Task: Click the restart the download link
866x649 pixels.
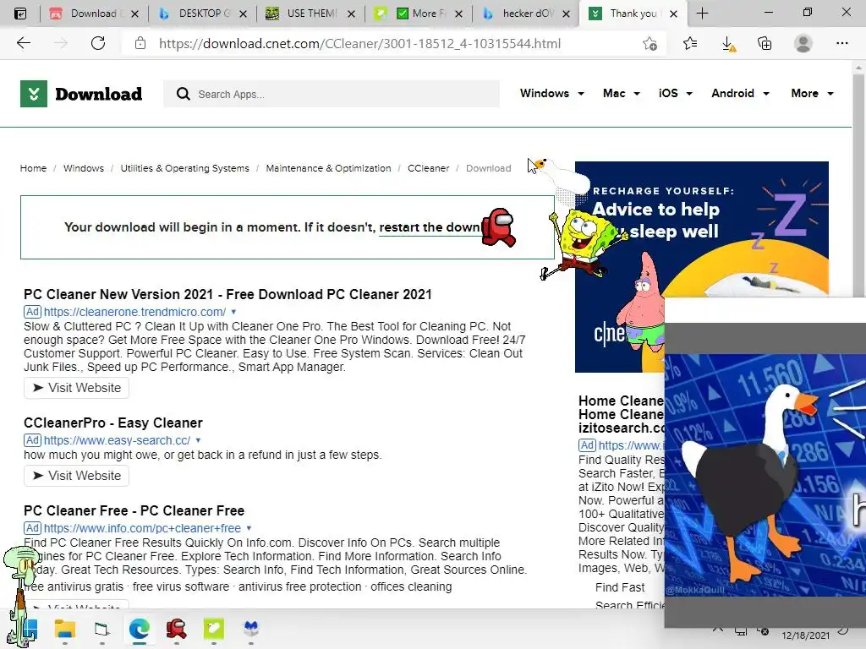Action: point(430,227)
